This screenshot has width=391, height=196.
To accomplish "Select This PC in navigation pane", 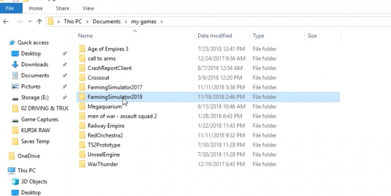I will coord(26,170).
